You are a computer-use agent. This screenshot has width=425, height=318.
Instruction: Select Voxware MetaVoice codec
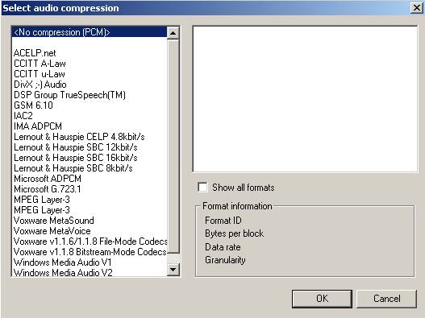(x=90, y=231)
